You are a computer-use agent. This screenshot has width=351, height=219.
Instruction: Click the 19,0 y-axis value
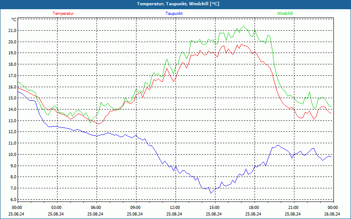click(x=13, y=53)
